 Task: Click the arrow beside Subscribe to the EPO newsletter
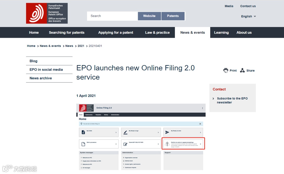tap(213, 99)
